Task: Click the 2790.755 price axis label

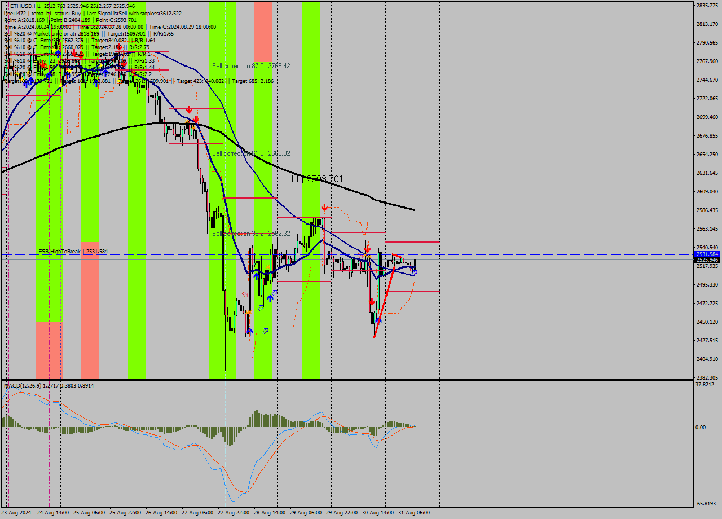Action: (707, 42)
